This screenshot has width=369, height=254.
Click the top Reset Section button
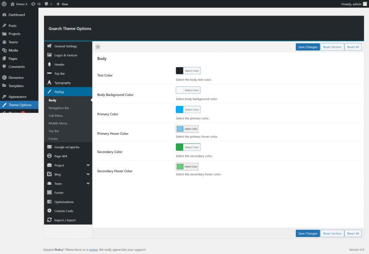tap(332, 47)
